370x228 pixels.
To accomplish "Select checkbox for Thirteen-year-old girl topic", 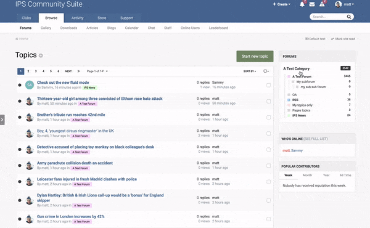I will point(268,101).
